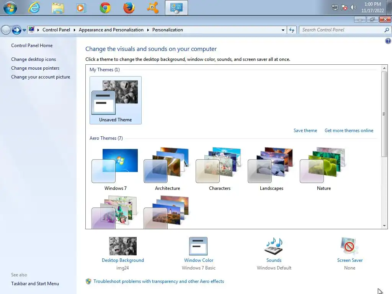Apply the Nature theme
The image size is (392, 294).
[x=324, y=169]
